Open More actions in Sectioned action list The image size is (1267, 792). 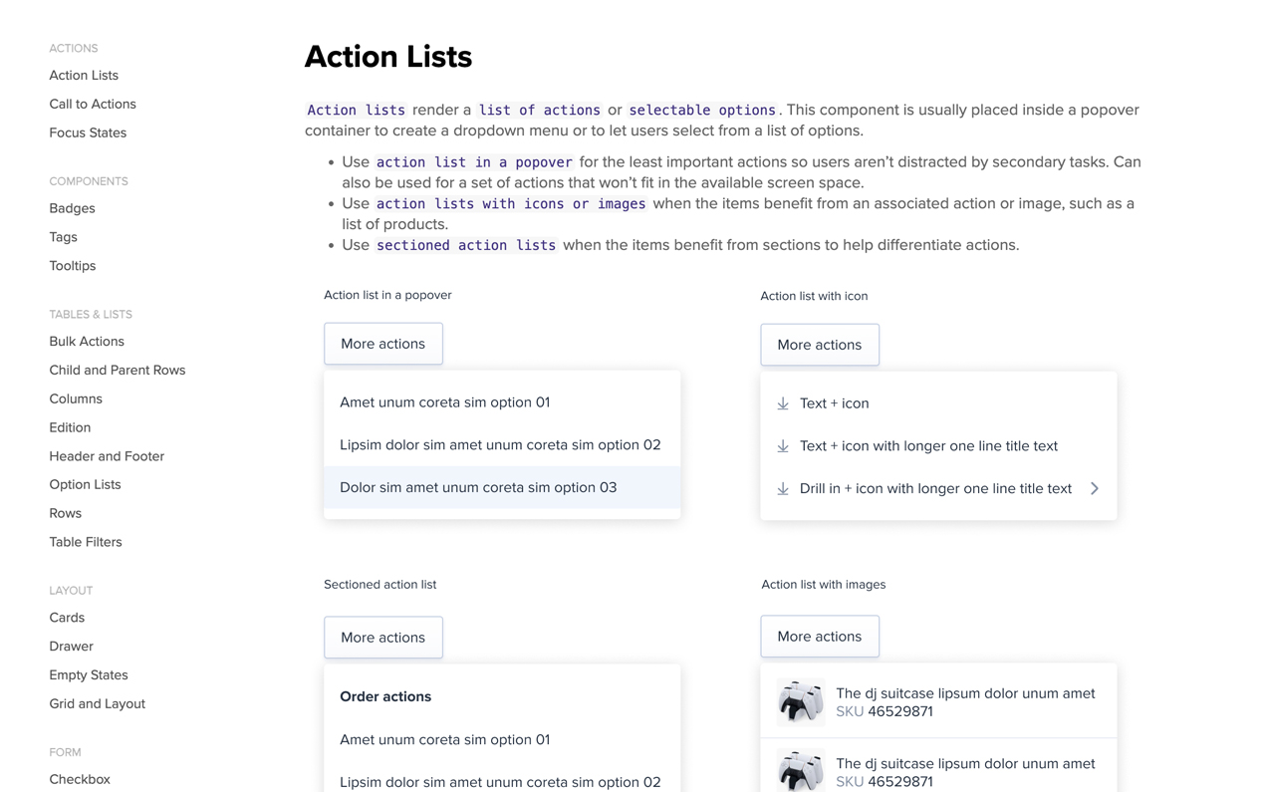[x=382, y=638]
